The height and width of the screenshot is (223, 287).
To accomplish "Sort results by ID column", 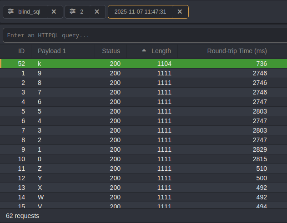I will pos(21,51).
